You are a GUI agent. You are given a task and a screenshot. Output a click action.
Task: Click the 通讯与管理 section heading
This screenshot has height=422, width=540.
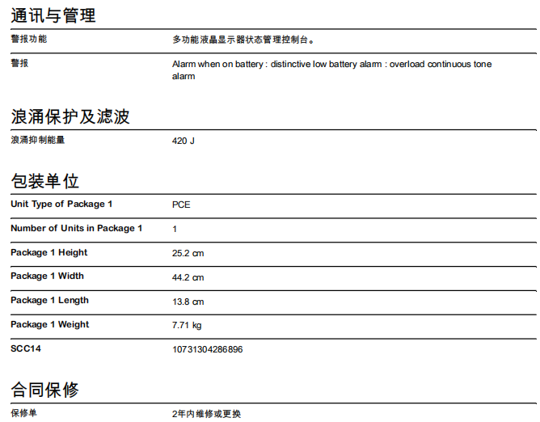pos(53,15)
